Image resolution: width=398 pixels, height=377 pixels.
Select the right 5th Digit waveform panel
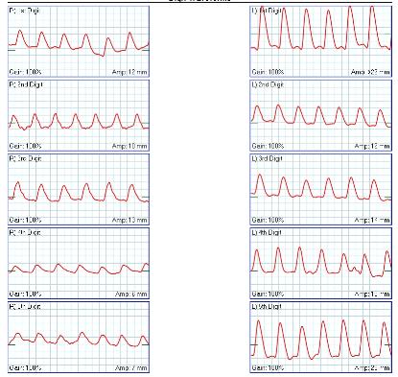[x=79, y=337]
